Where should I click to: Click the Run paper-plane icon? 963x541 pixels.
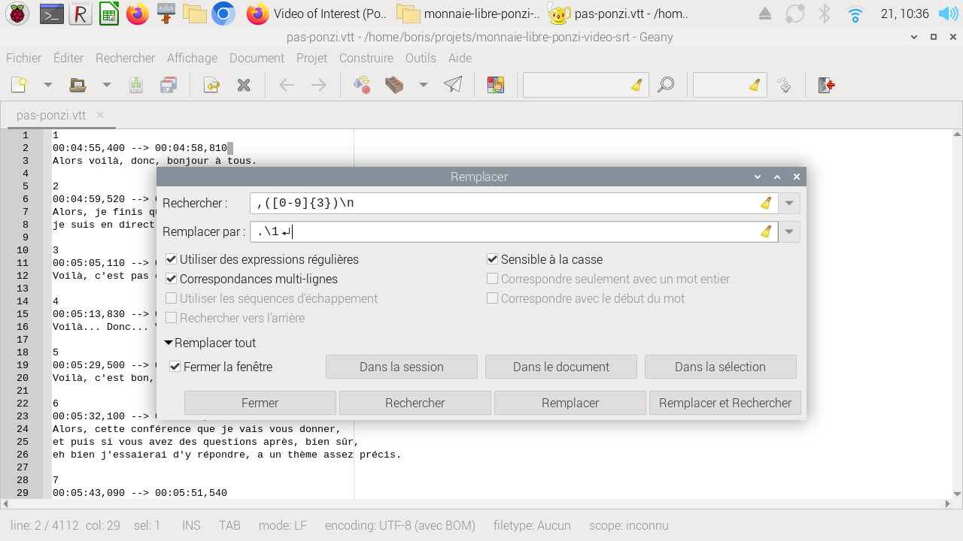(x=453, y=86)
